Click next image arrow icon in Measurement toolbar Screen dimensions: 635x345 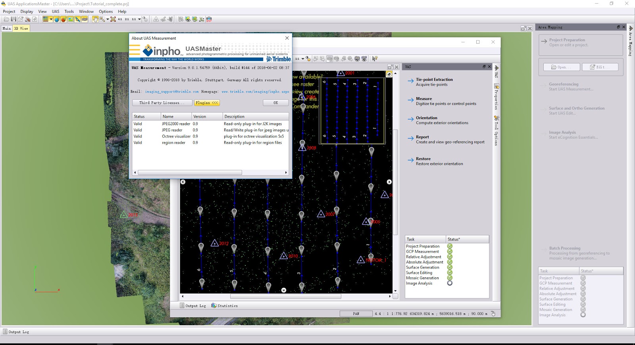point(322,59)
